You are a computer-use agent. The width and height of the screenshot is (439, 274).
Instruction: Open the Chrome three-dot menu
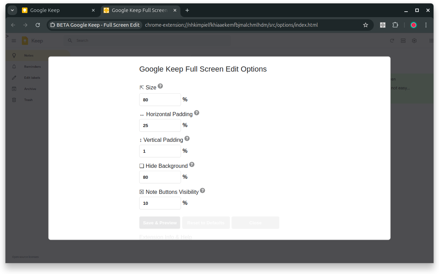pyautogui.click(x=426, y=25)
